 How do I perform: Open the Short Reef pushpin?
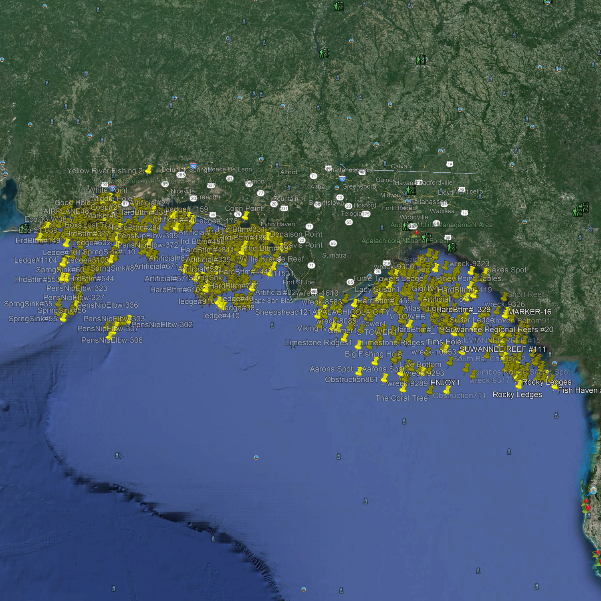504,296
